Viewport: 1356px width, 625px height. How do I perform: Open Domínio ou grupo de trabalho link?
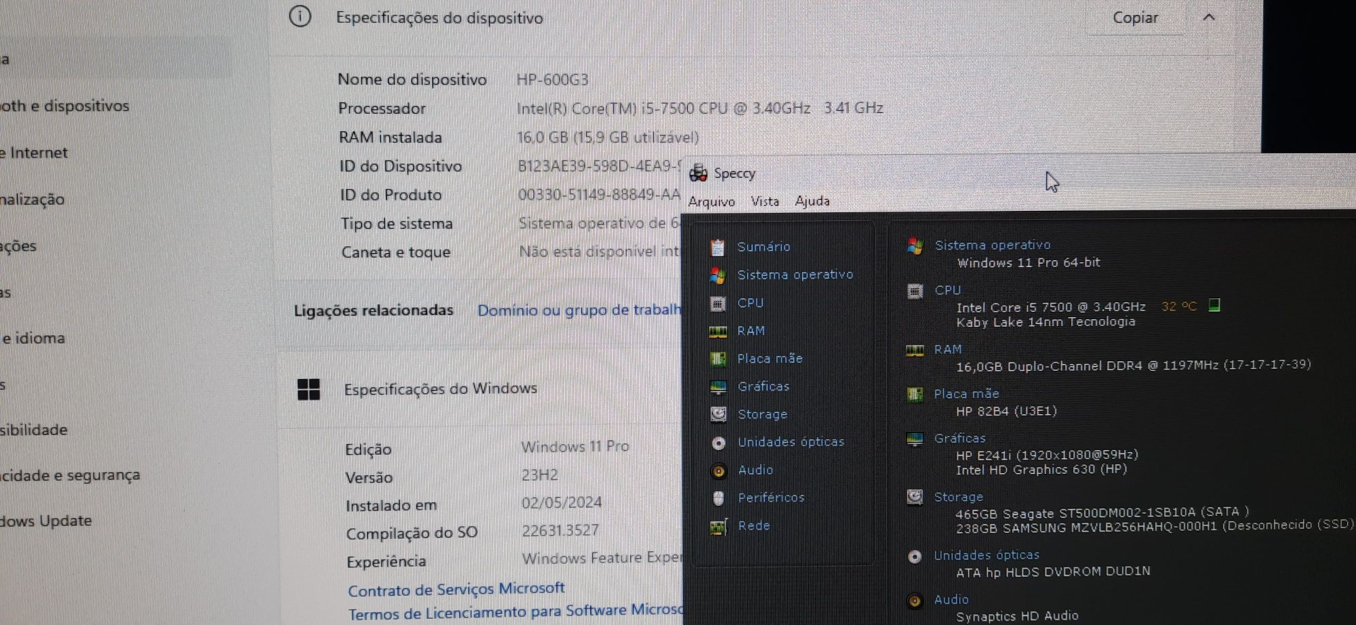click(x=580, y=310)
